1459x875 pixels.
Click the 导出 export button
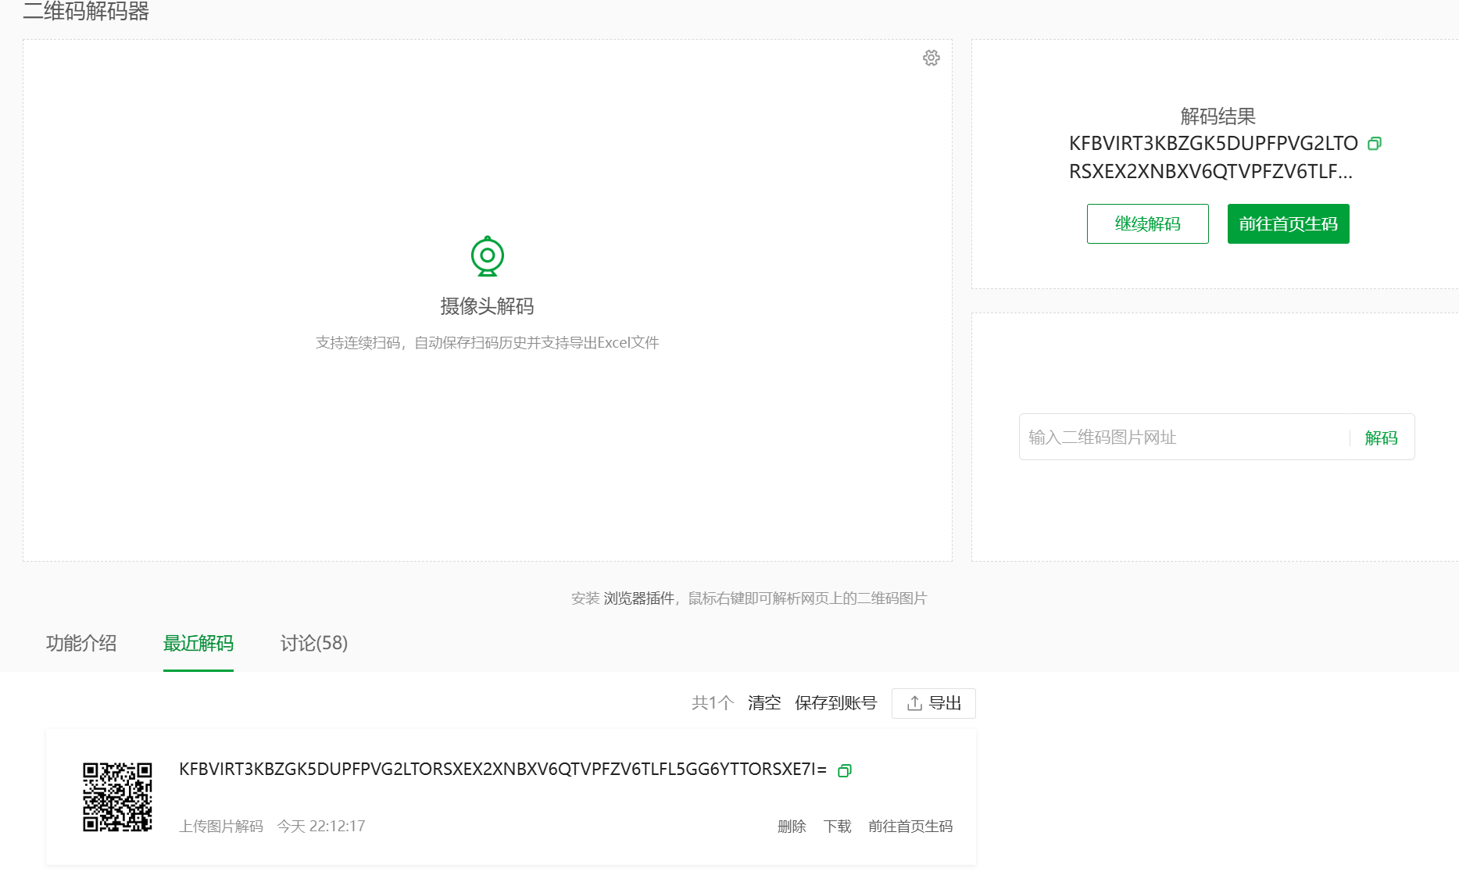tap(934, 703)
